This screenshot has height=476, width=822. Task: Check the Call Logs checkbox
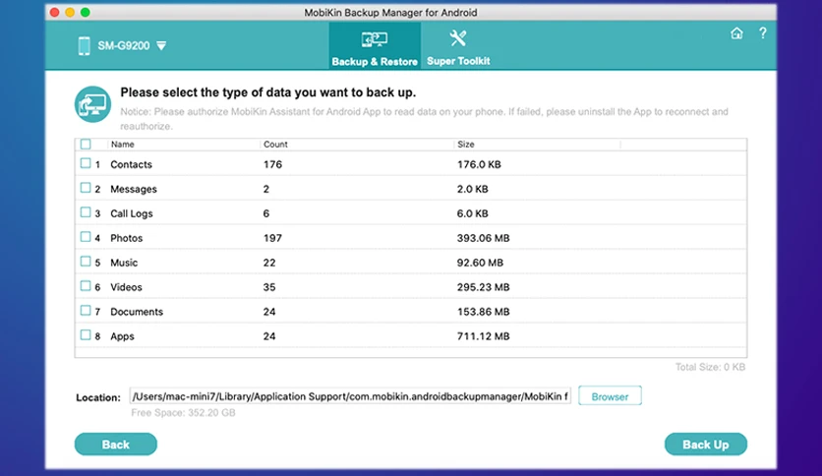pos(86,212)
